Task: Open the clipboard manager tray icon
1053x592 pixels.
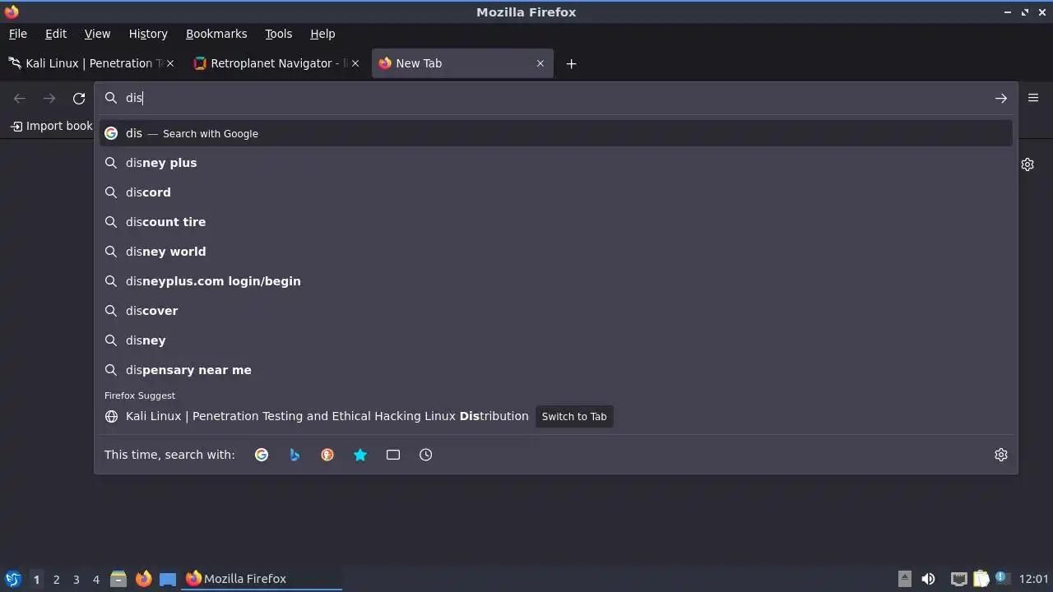Action: [x=981, y=579]
